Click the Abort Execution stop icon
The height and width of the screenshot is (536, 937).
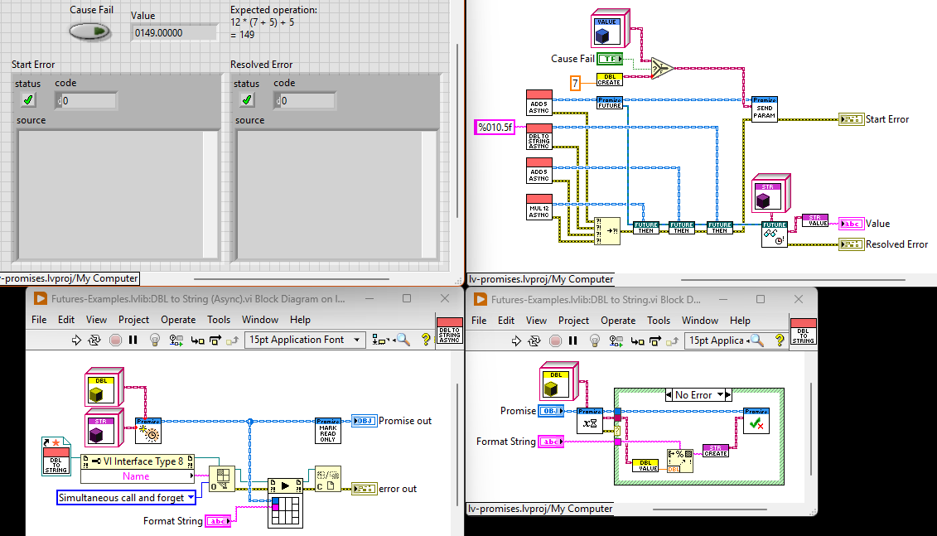116,340
